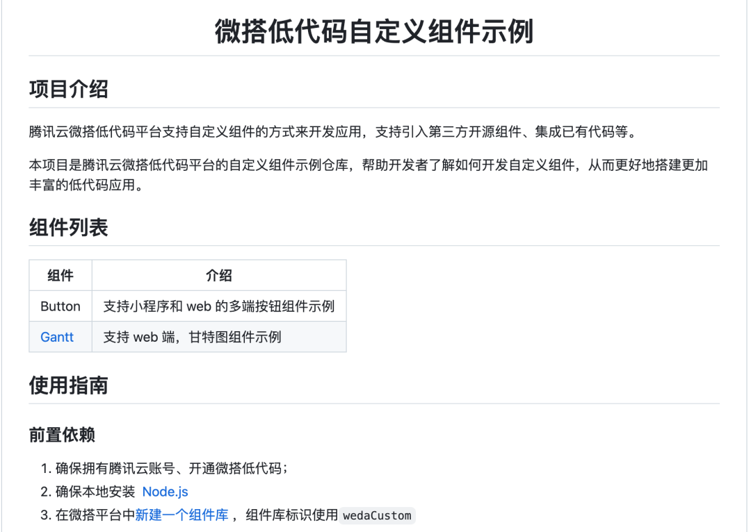Click the paragraph starting with 本项目是腾讯云
The width and height of the screenshot is (751, 532).
[x=369, y=165]
